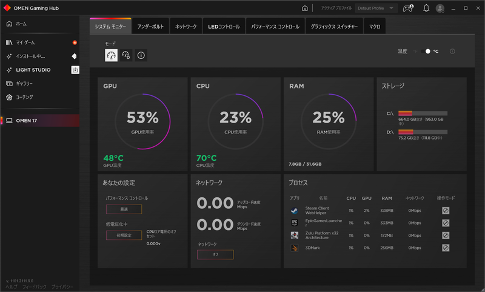
Task: Click the 0.000v voltage offset value
Action: (153, 243)
